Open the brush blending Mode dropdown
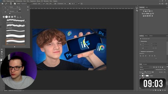Screen dimensions: 168x94 (26, 4)
